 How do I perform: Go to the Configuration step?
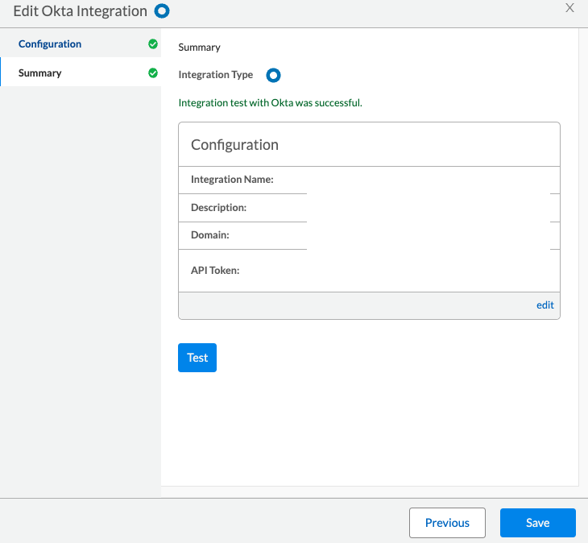[x=50, y=44]
